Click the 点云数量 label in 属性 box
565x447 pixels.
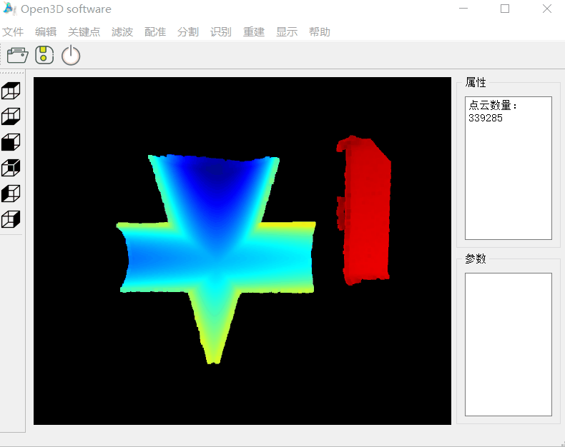493,105
